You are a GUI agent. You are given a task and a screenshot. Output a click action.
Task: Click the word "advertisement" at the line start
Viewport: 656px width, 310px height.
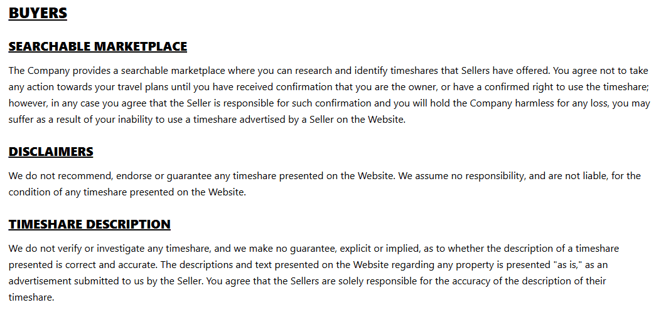(40, 281)
